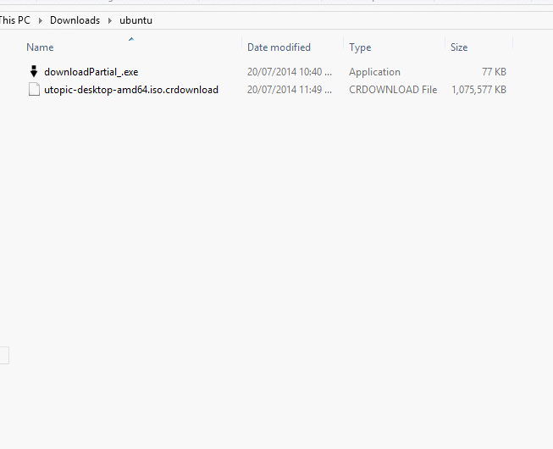This screenshot has height=449, width=553.
Task: Expand breadcrumb arrow after This PC
Action: pos(40,20)
